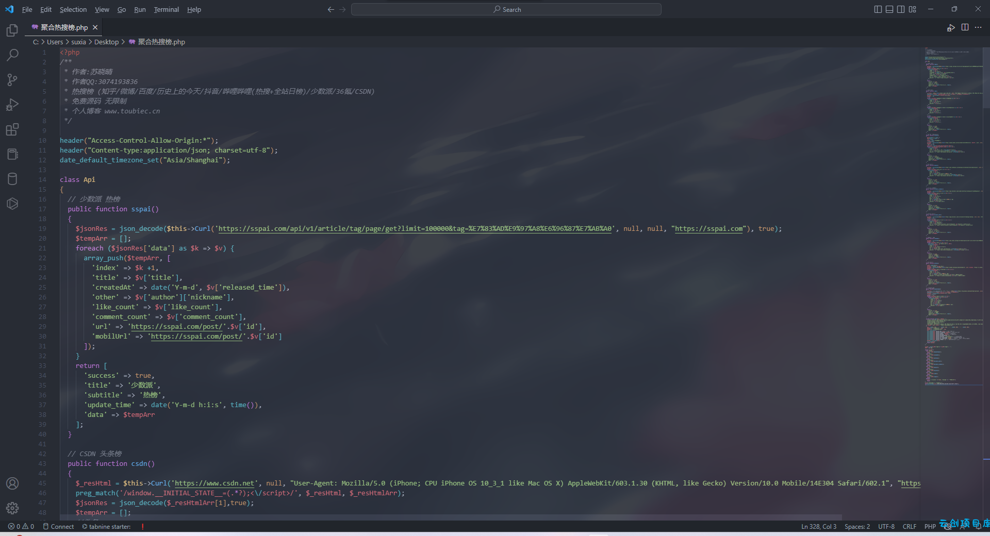Open the Run and Debug view
The height and width of the screenshot is (536, 990).
12,105
